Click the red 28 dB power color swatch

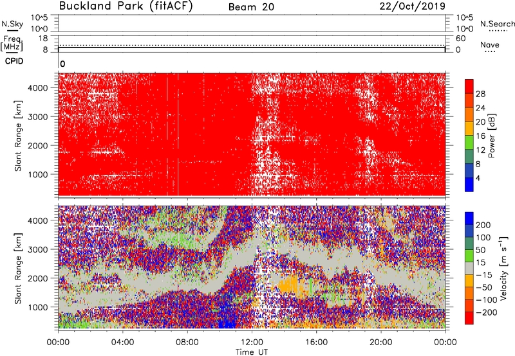point(469,86)
